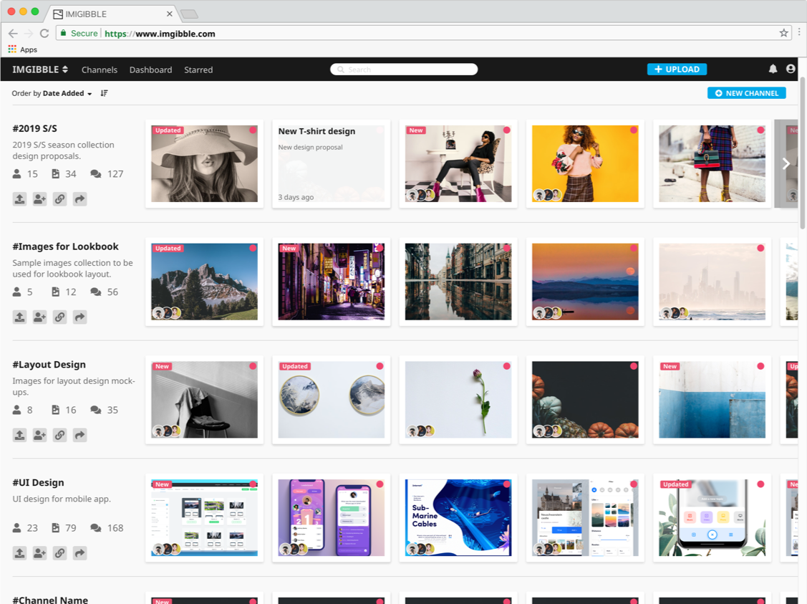This screenshot has width=807, height=604.
Task: Open the Order by Date Added dropdown
Action: [x=52, y=93]
